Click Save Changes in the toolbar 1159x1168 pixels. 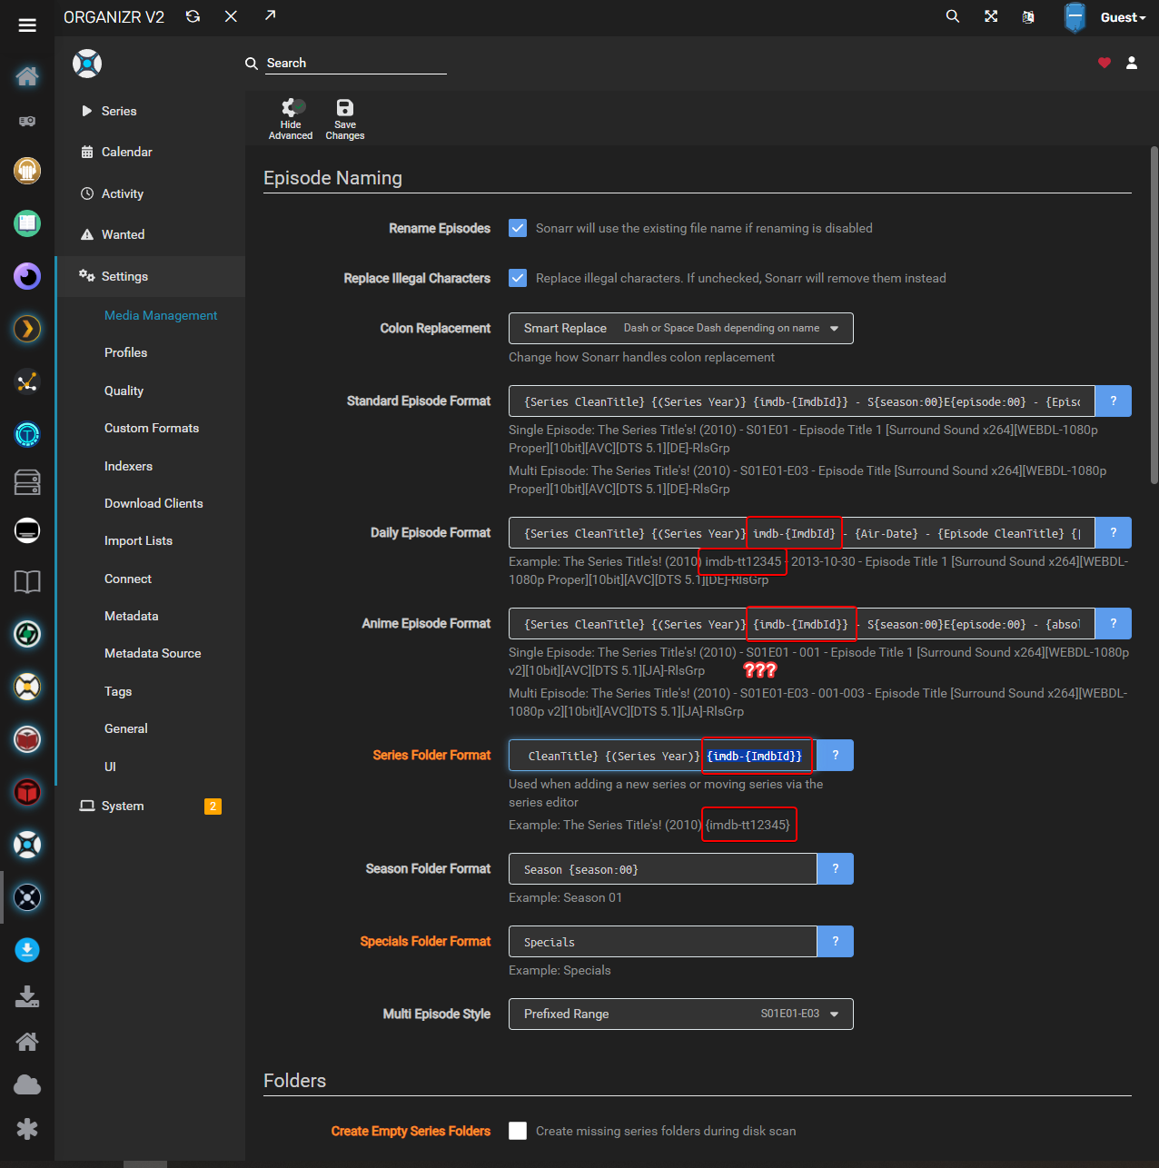coord(345,119)
